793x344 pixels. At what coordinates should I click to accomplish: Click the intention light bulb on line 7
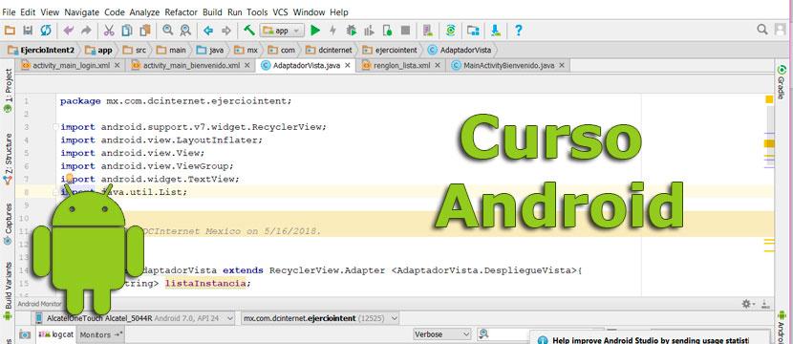70,178
